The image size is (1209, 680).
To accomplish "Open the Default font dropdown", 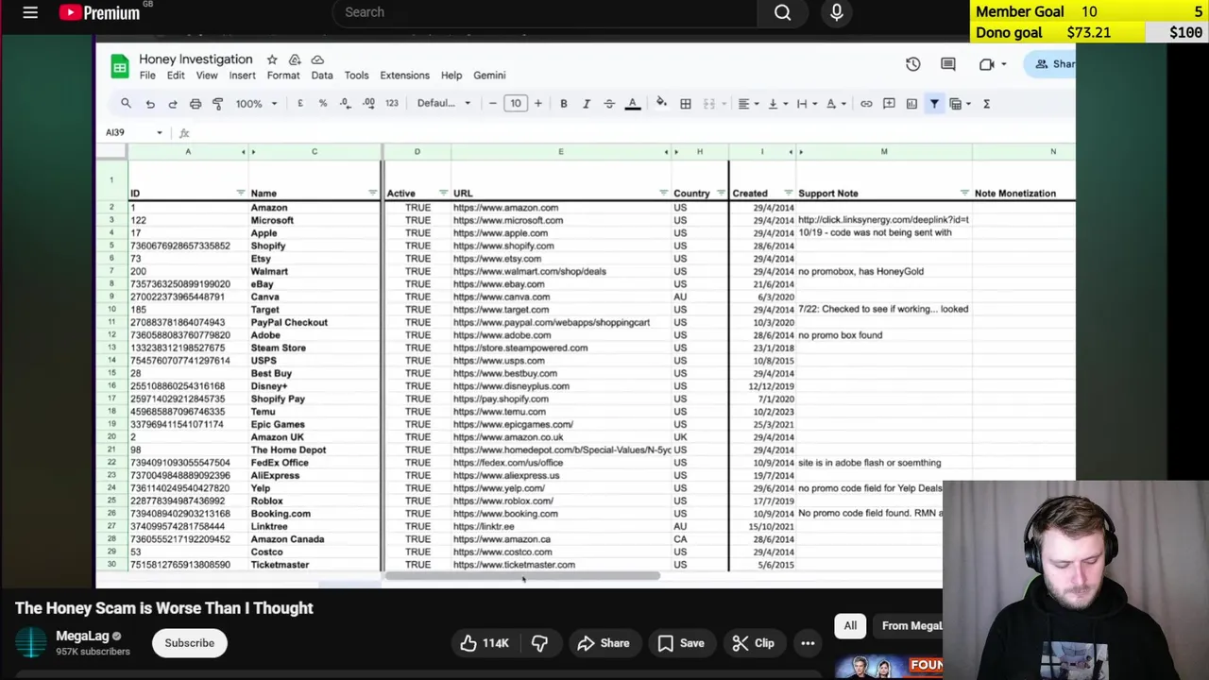I will coord(444,103).
